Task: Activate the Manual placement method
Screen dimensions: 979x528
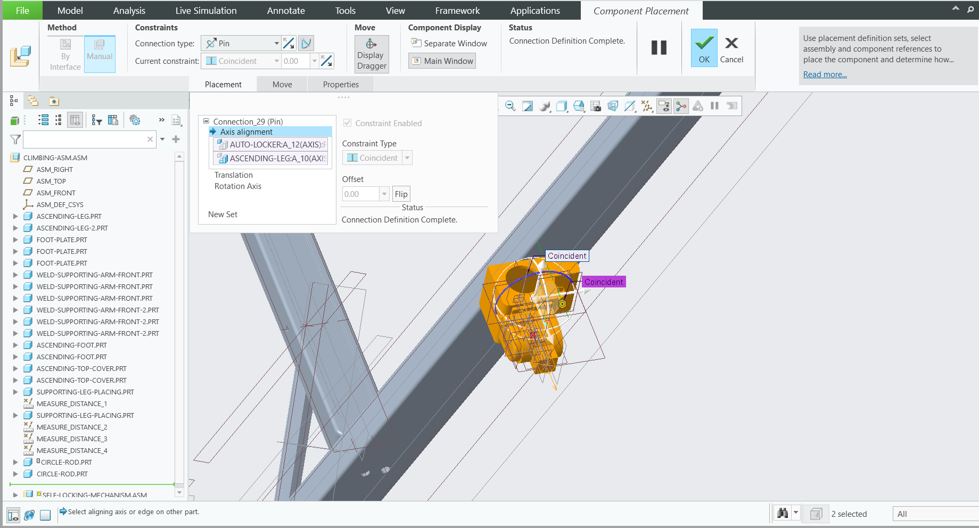Action: (x=100, y=54)
